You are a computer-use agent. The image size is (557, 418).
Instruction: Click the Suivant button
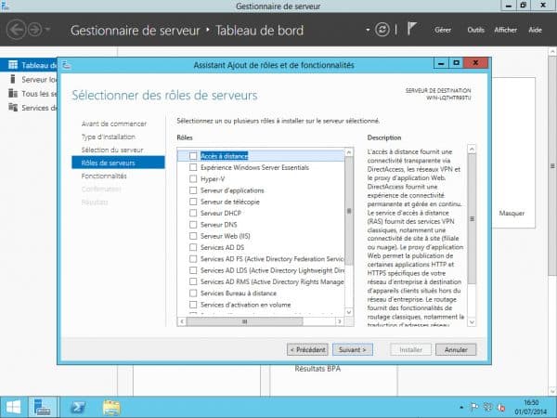pyautogui.click(x=353, y=350)
